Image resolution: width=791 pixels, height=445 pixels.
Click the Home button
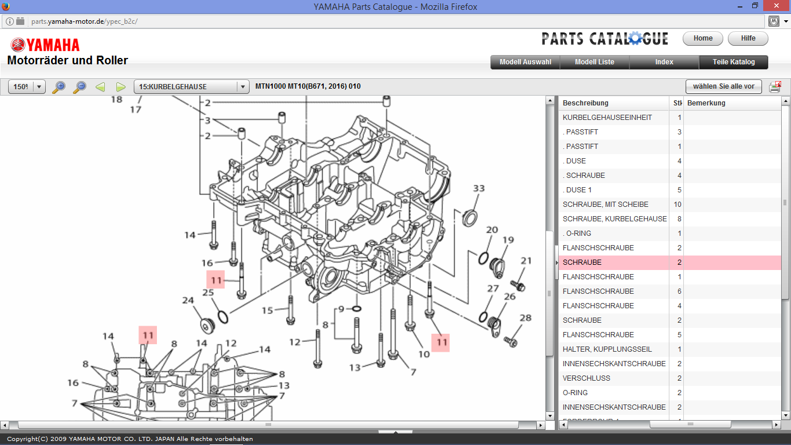703,38
